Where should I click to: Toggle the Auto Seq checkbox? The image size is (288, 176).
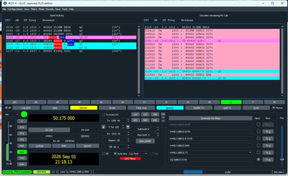(x=115, y=154)
